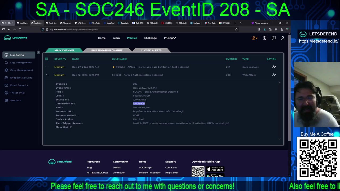Go back in browser history

pos(9,29)
